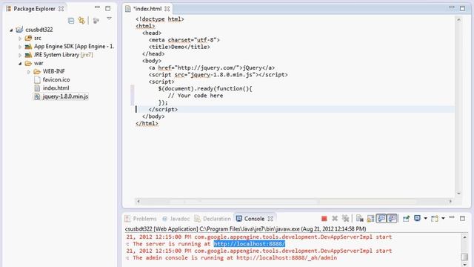
Task: Collapse the war folder arrow
Action: tap(20, 64)
